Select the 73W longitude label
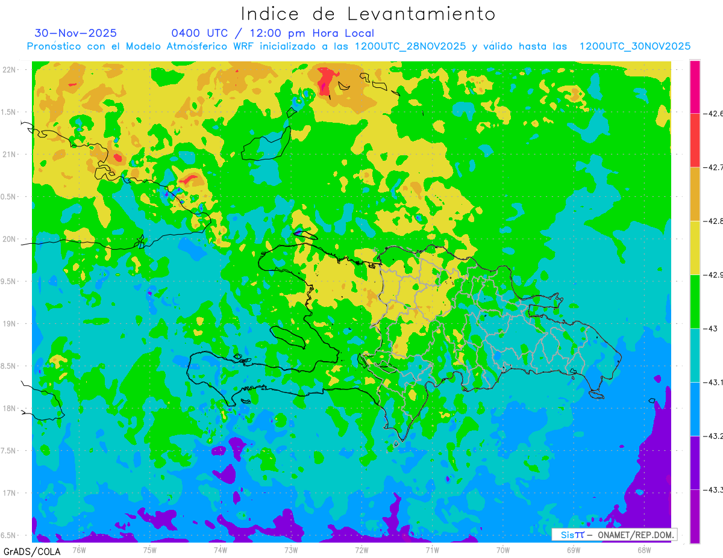Screen dimensions: 723x558 coord(291,549)
